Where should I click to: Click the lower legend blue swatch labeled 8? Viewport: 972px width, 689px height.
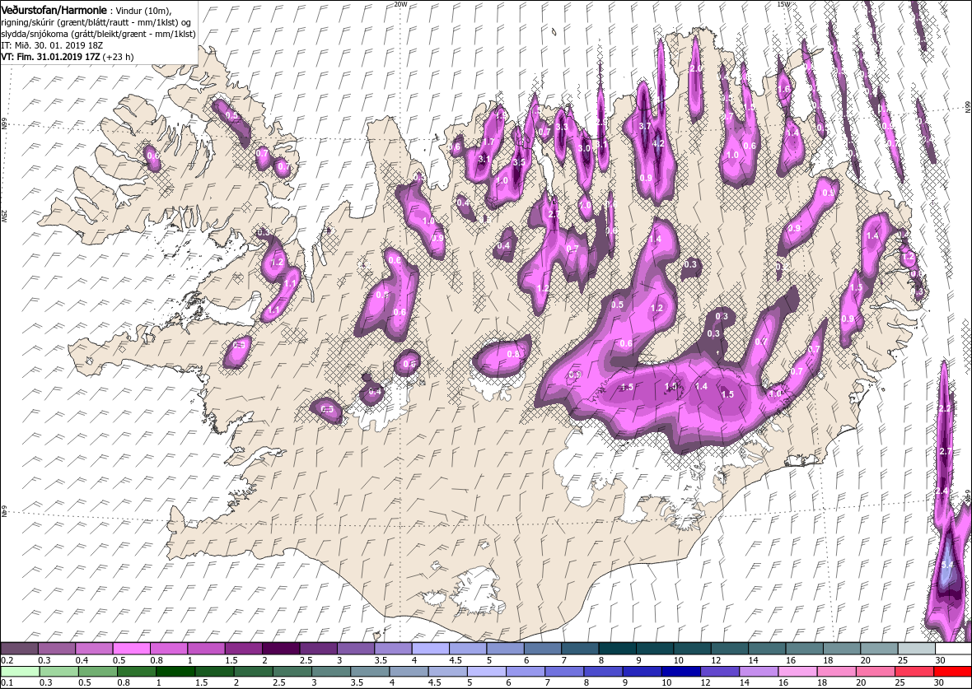602,672
